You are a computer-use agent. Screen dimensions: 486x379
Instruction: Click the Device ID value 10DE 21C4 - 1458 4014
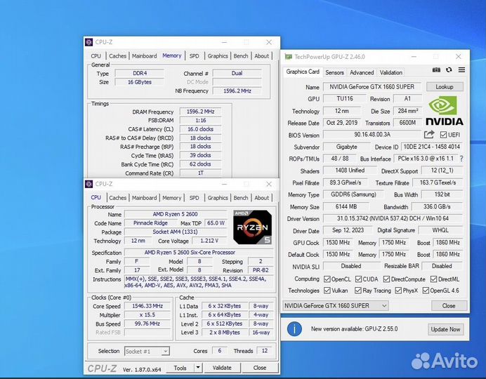(432, 147)
